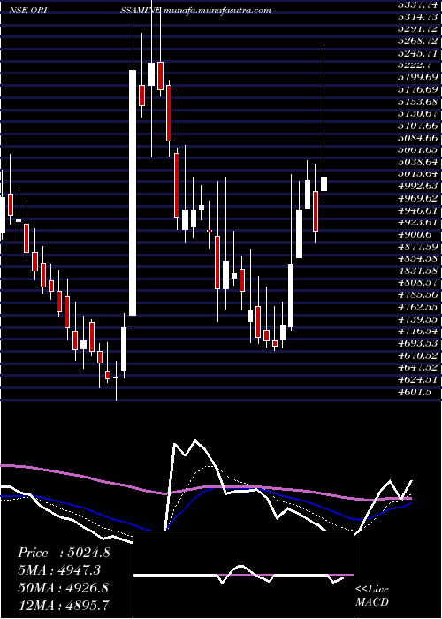Click the 5MA : 4947.3 value
The width and height of the screenshot is (442, 619).
pyautogui.click(x=59, y=570)
